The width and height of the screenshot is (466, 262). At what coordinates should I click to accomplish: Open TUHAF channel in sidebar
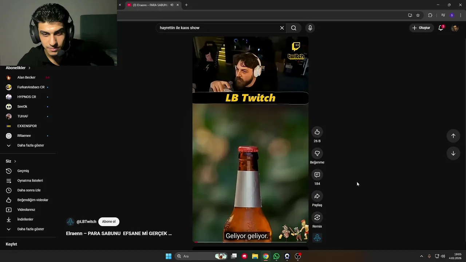point(28,116)
